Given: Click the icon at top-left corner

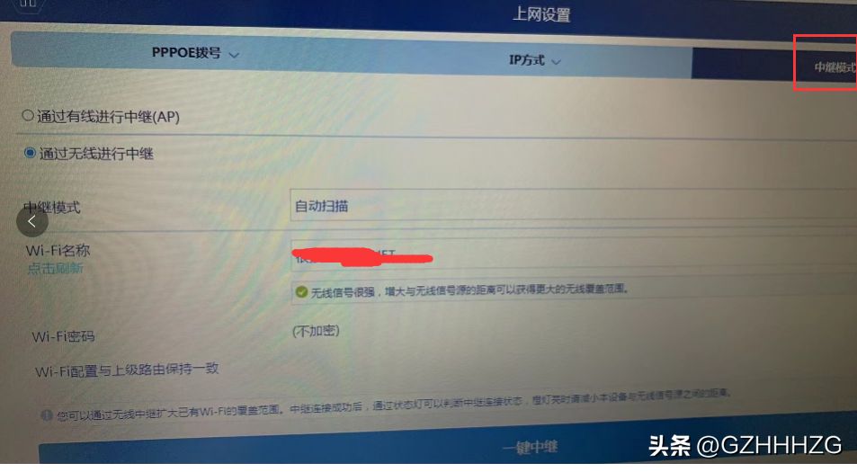Looking at the screenshot, I should pyautogui.click(x=28, y=4).
